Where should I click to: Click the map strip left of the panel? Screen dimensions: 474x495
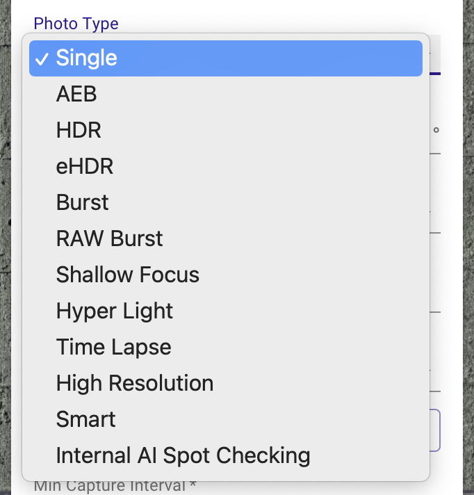click(6, 247)
